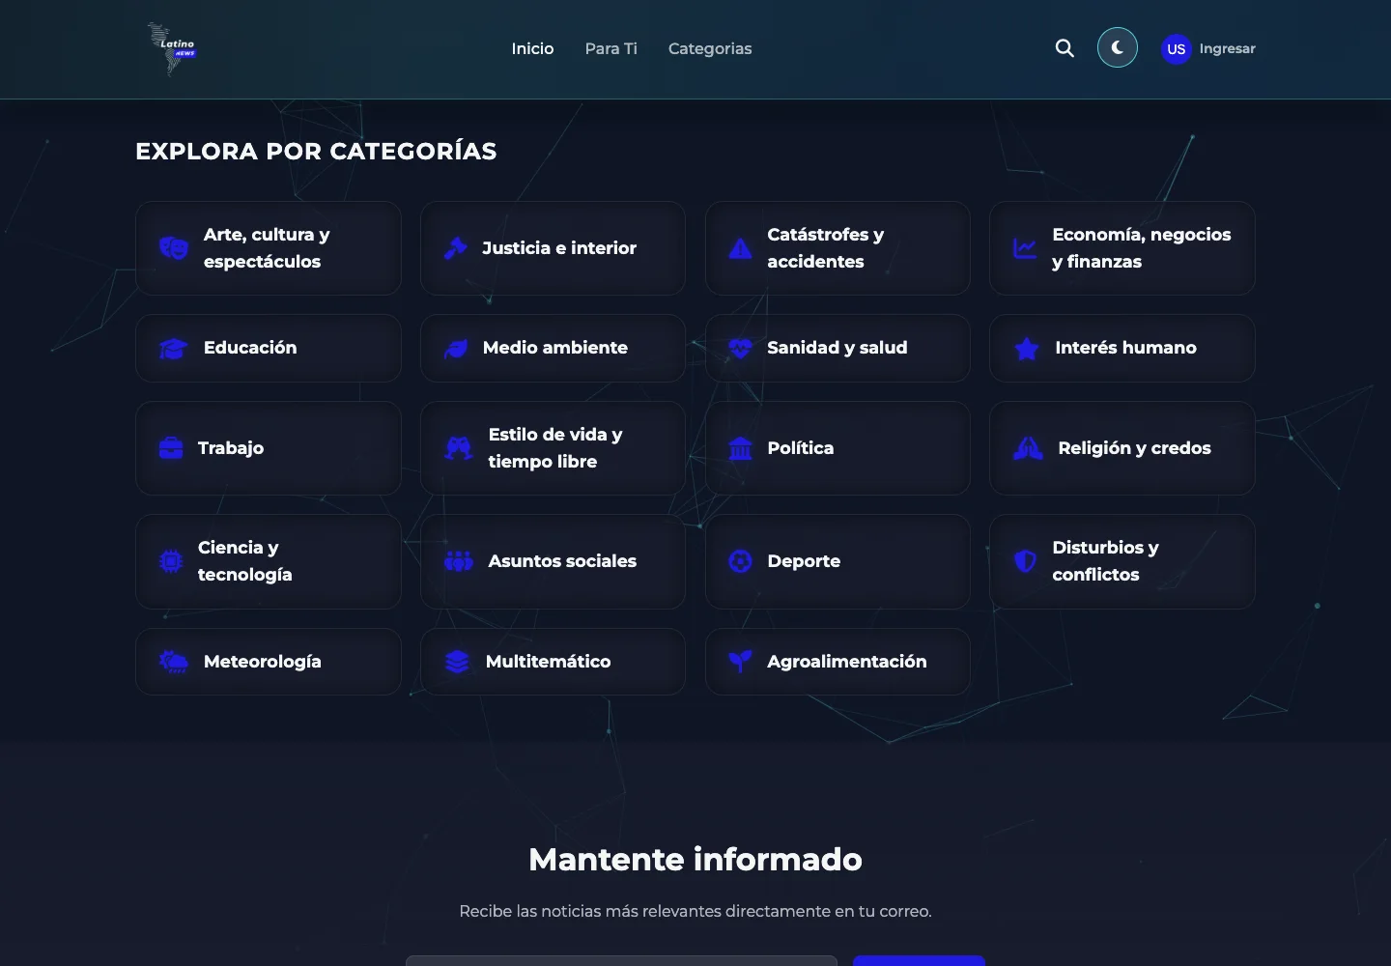This screenshot has width=1391, height=966.
Task: Open the Categorias nav item
Action: coord(710,48)
